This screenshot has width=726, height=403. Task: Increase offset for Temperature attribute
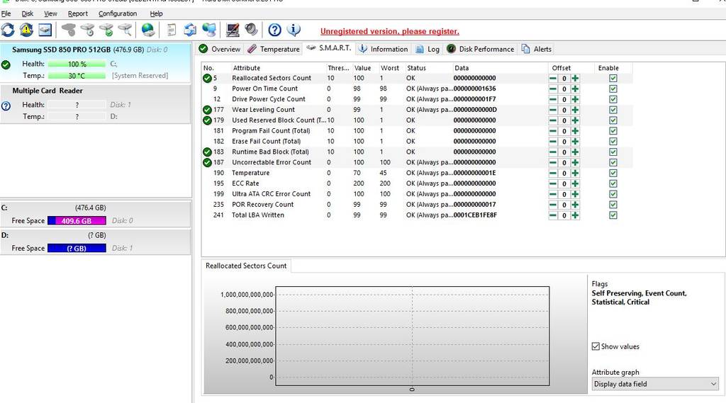tap(575, 173)
